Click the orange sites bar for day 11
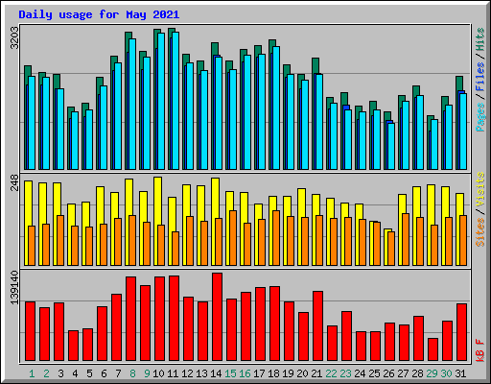This screenshot has width=491, height=384. click(175, 249)
